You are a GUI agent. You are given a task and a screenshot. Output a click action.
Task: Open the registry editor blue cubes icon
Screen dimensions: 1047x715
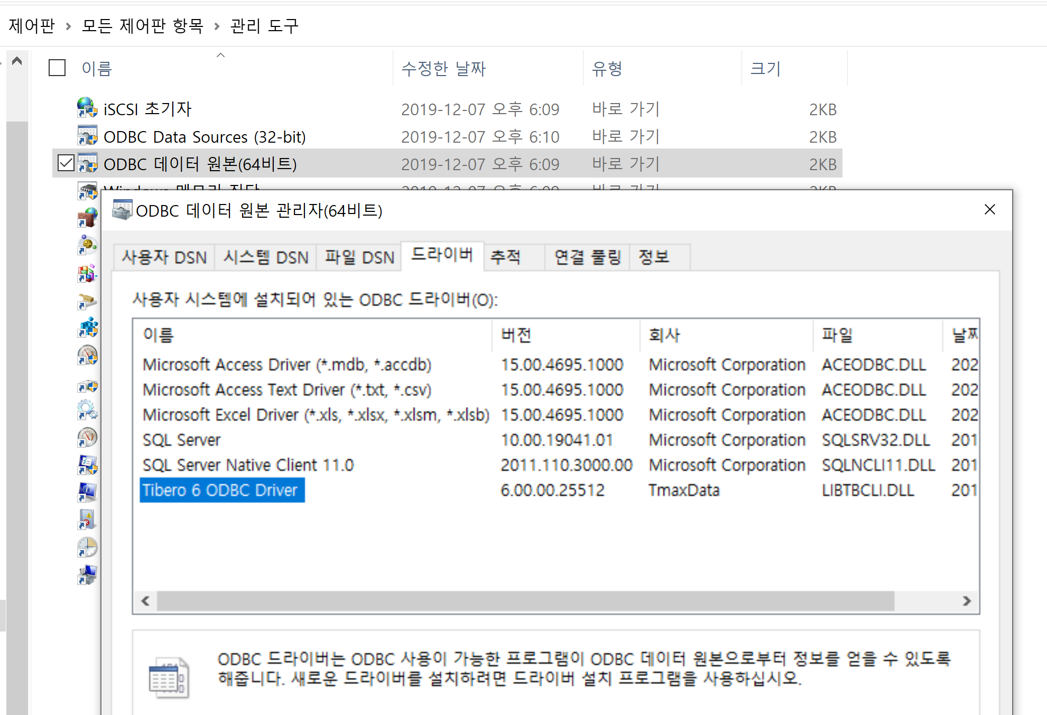click(x=87, y=328)
